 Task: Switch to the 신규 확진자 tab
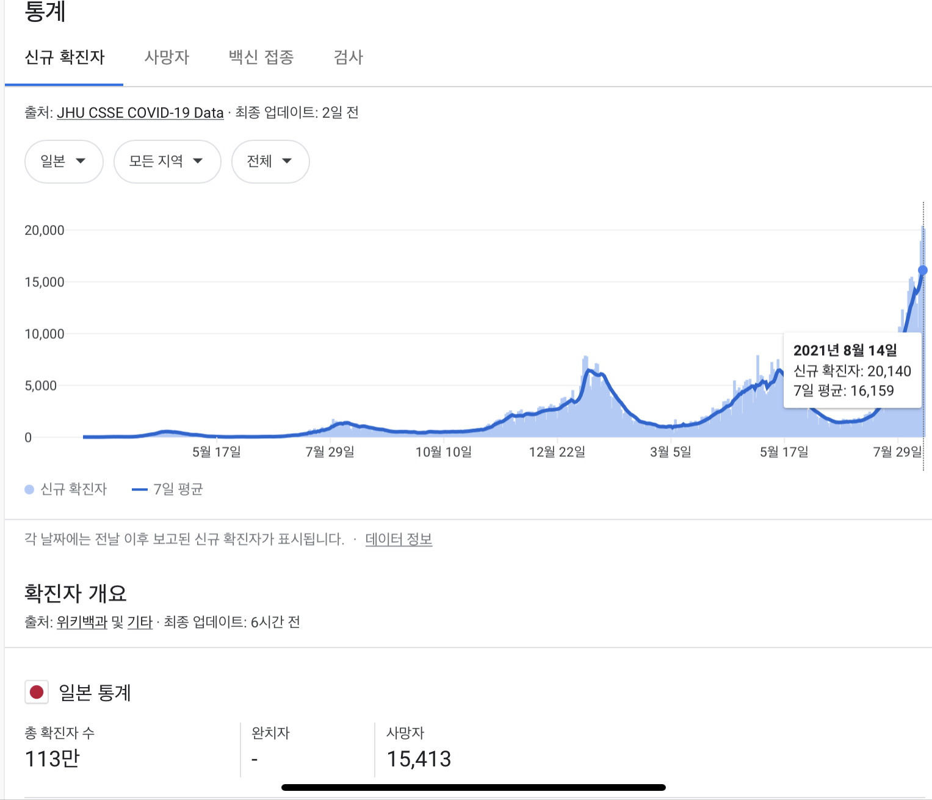65,57
